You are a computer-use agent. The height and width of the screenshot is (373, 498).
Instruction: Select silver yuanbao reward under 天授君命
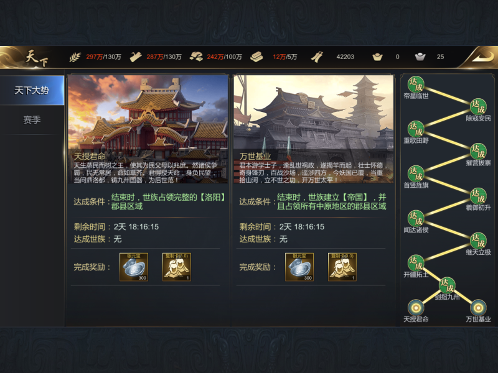[x=134, y=267]
